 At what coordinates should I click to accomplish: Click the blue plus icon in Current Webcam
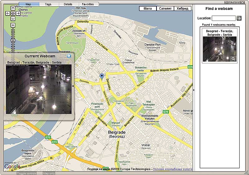pos(69,56)
